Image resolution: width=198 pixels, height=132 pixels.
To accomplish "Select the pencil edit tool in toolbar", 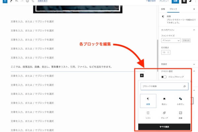I will 11,1.
